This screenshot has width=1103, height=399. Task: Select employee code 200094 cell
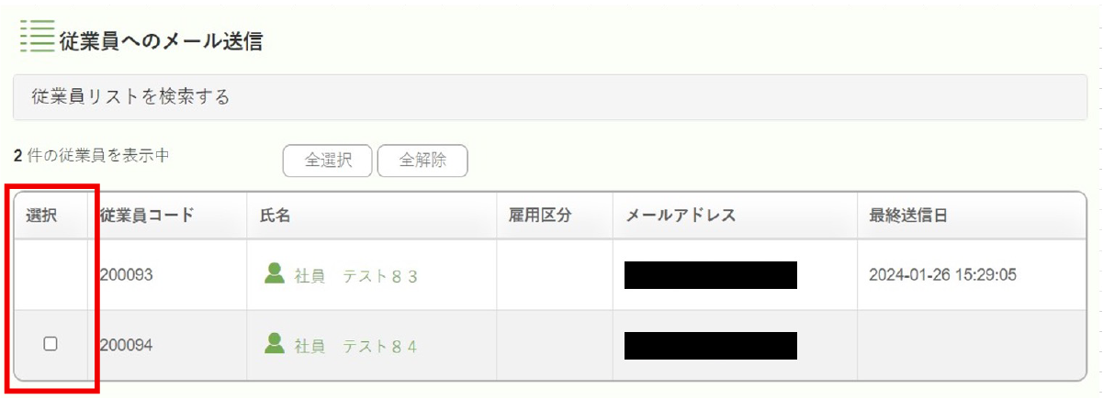(x=127, y=346)
